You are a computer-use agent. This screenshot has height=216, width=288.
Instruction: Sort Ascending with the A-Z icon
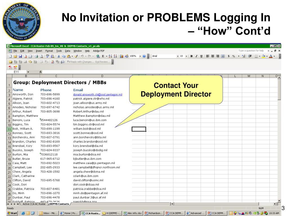110,56
